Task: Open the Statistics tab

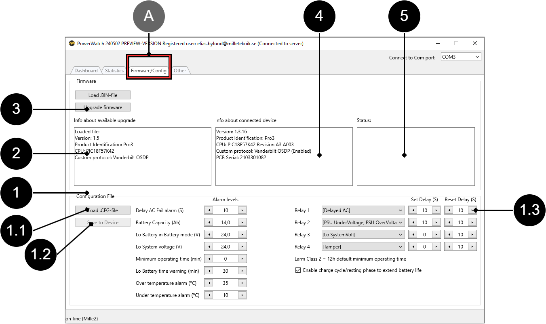Action: point(114,71)
